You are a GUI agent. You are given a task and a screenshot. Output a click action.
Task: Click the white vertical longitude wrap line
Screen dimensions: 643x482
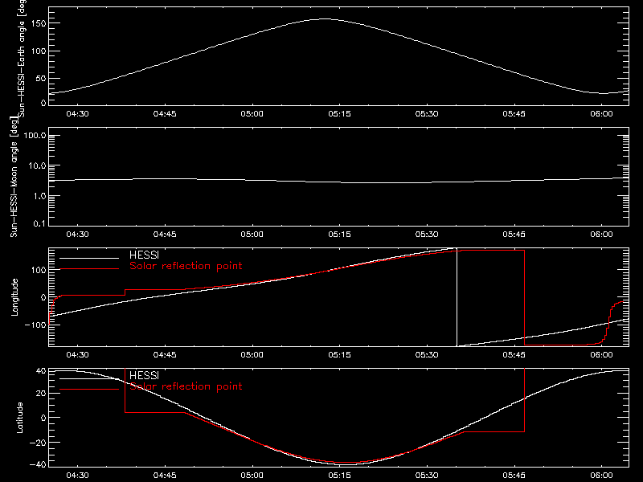457,297
